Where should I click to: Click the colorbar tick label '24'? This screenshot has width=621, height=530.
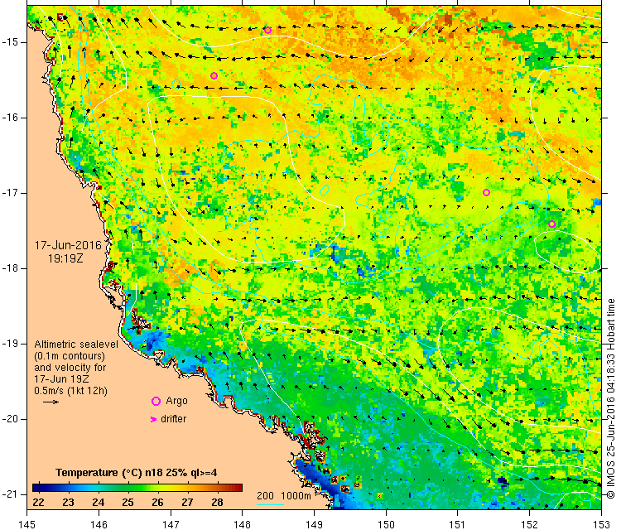[99, 503]
